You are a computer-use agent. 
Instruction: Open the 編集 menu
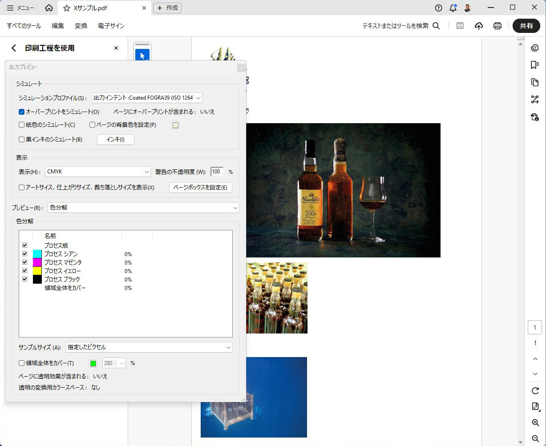[x=58, y=26]
